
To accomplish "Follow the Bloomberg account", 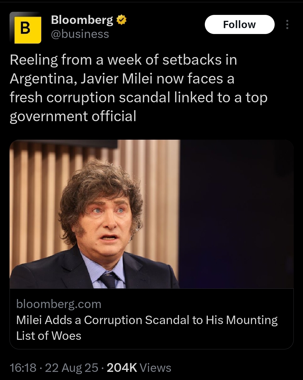I will coord(239,24).
